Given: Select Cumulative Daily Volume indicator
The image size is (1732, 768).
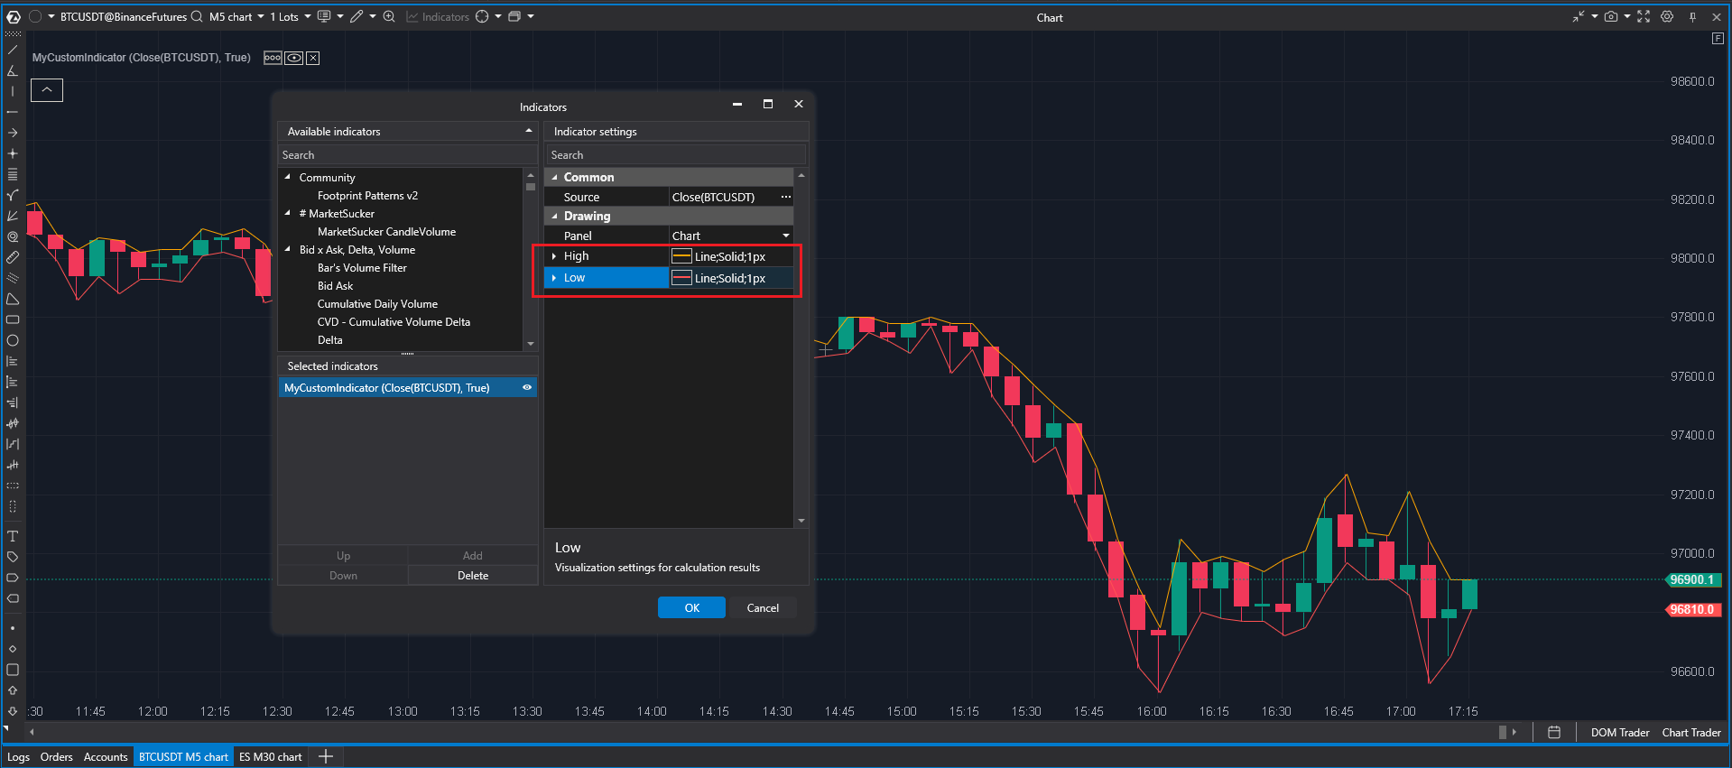Looking at the screenshot, I should [x=377, y=303].
